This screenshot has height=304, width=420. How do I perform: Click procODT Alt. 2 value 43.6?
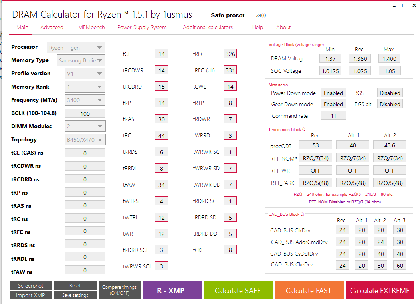pos(390,145)
